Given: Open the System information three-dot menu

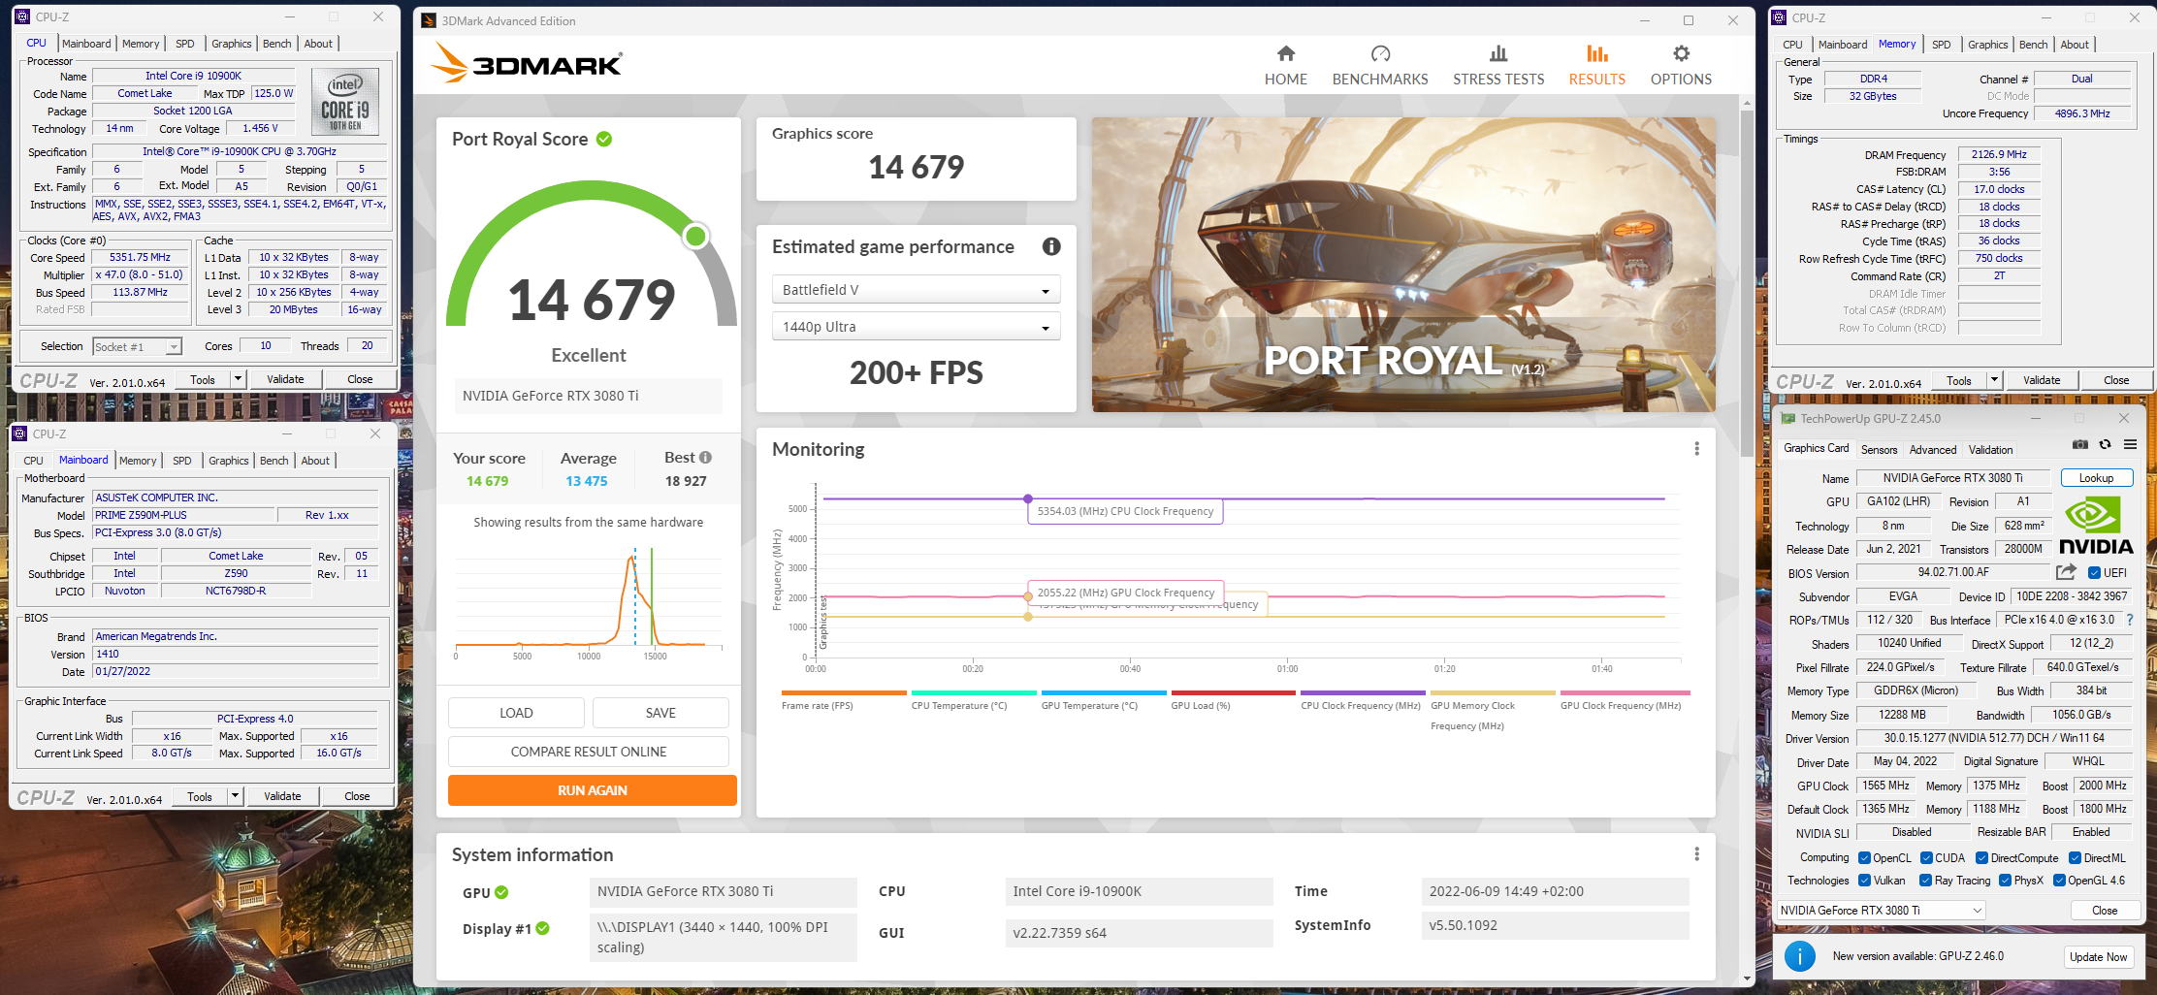Looking at the screenshot, I should tap(1696, 854).
